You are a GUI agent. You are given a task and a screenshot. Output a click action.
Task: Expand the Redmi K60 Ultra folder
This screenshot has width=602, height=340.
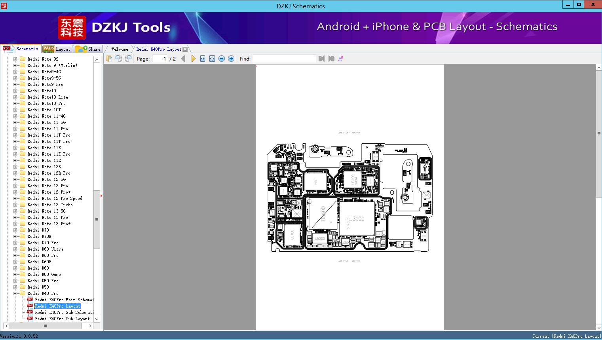pos(15,249)
